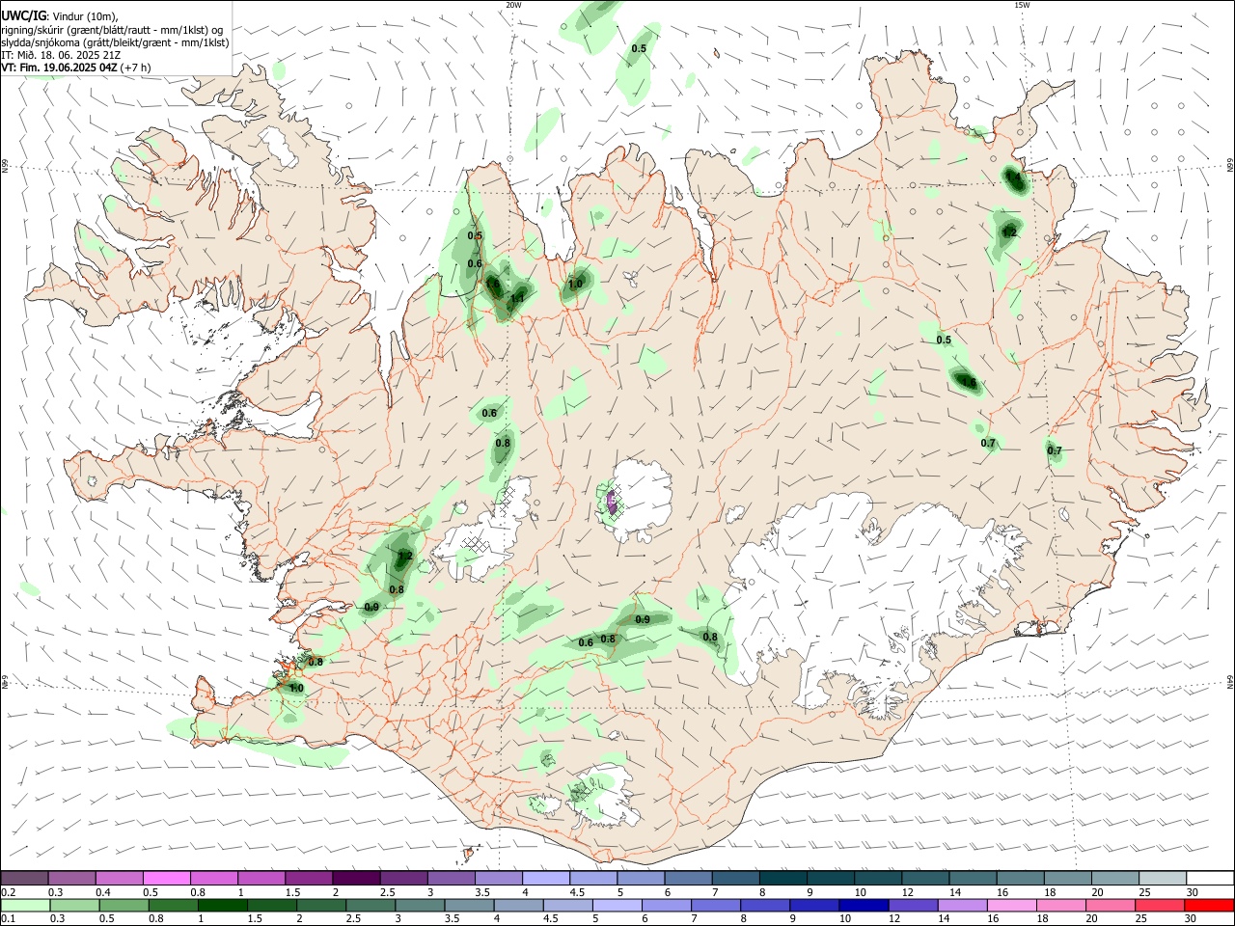
Task: Select the pink rain swatch between 20 and 25
Action: coord(1109,906)
